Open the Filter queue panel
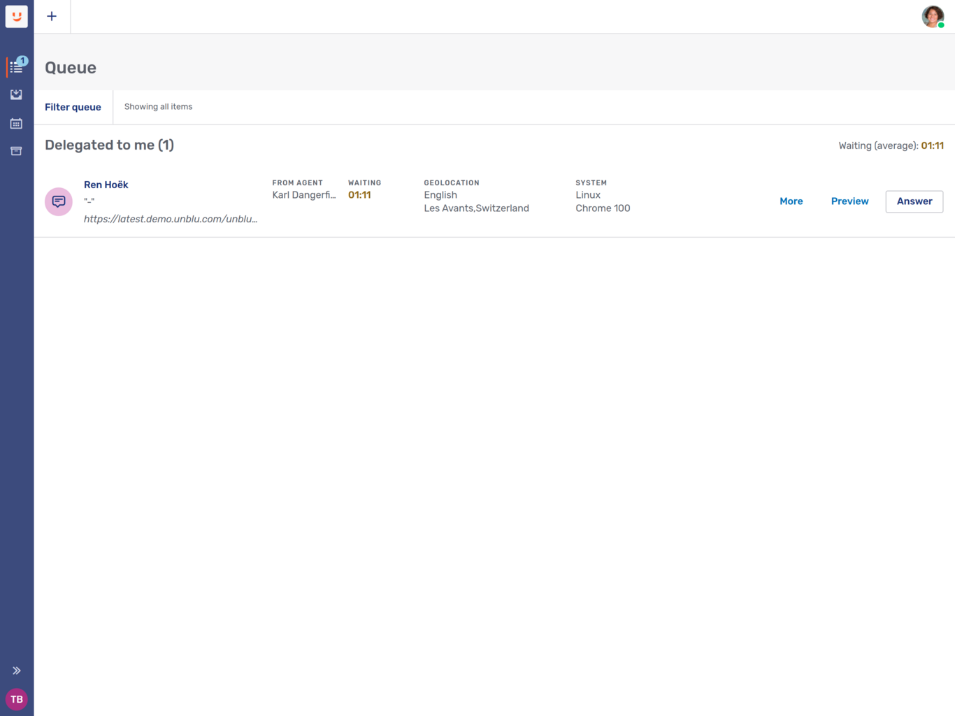Screen dimensions: 955x716 pyautogui.click(x=73, y=107)
